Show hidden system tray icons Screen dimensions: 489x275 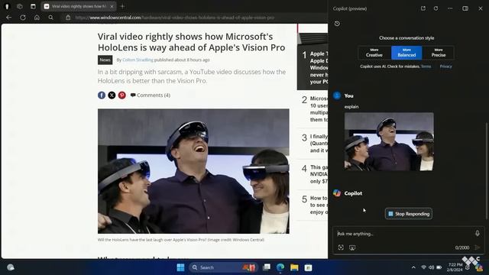pos(413,267)
